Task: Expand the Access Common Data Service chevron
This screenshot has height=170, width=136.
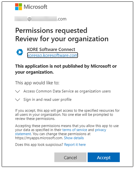Action: point(18,91)
